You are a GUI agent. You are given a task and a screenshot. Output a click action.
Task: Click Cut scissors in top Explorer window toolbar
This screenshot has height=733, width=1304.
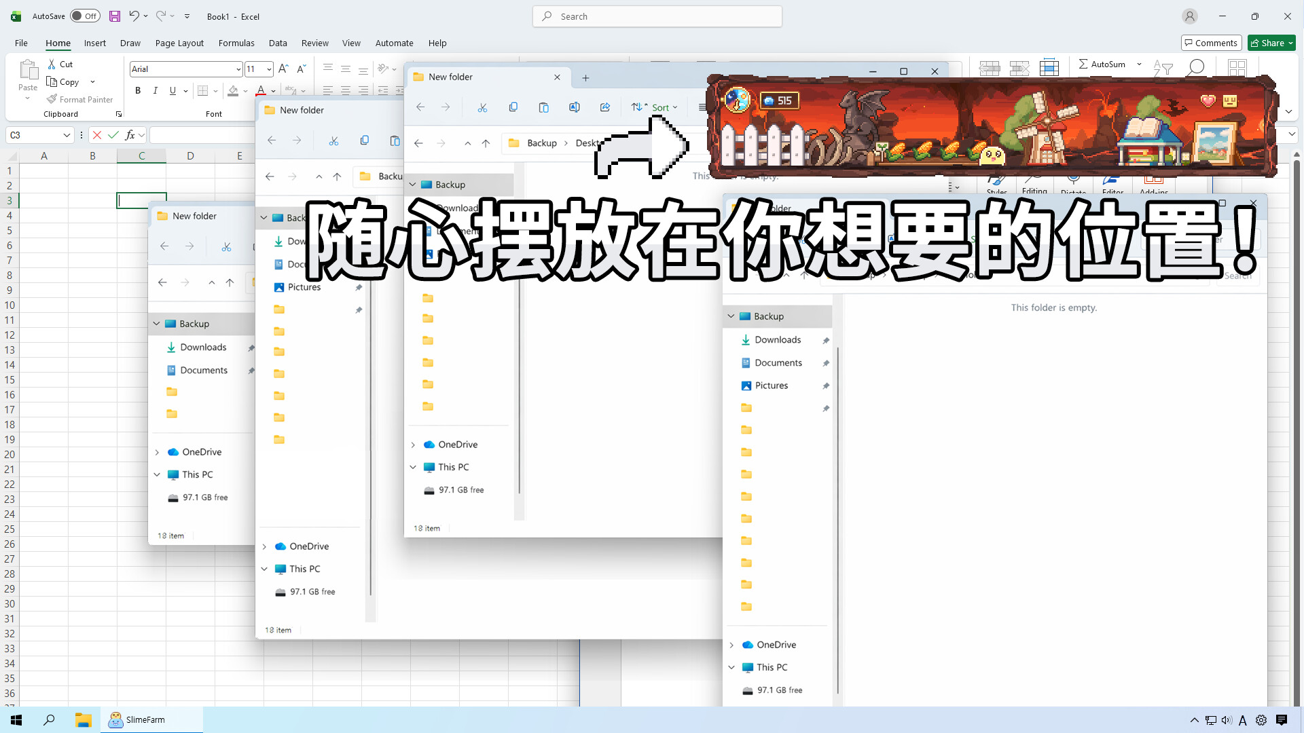(482, 107)
